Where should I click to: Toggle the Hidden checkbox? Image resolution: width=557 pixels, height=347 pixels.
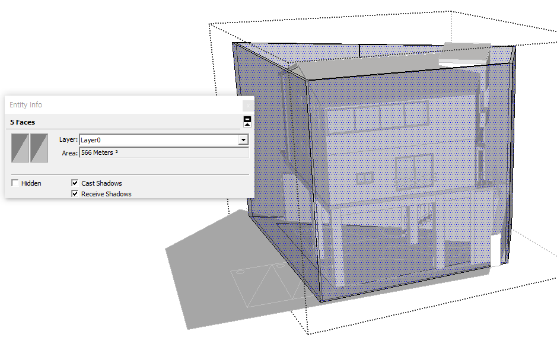point(15,183)
